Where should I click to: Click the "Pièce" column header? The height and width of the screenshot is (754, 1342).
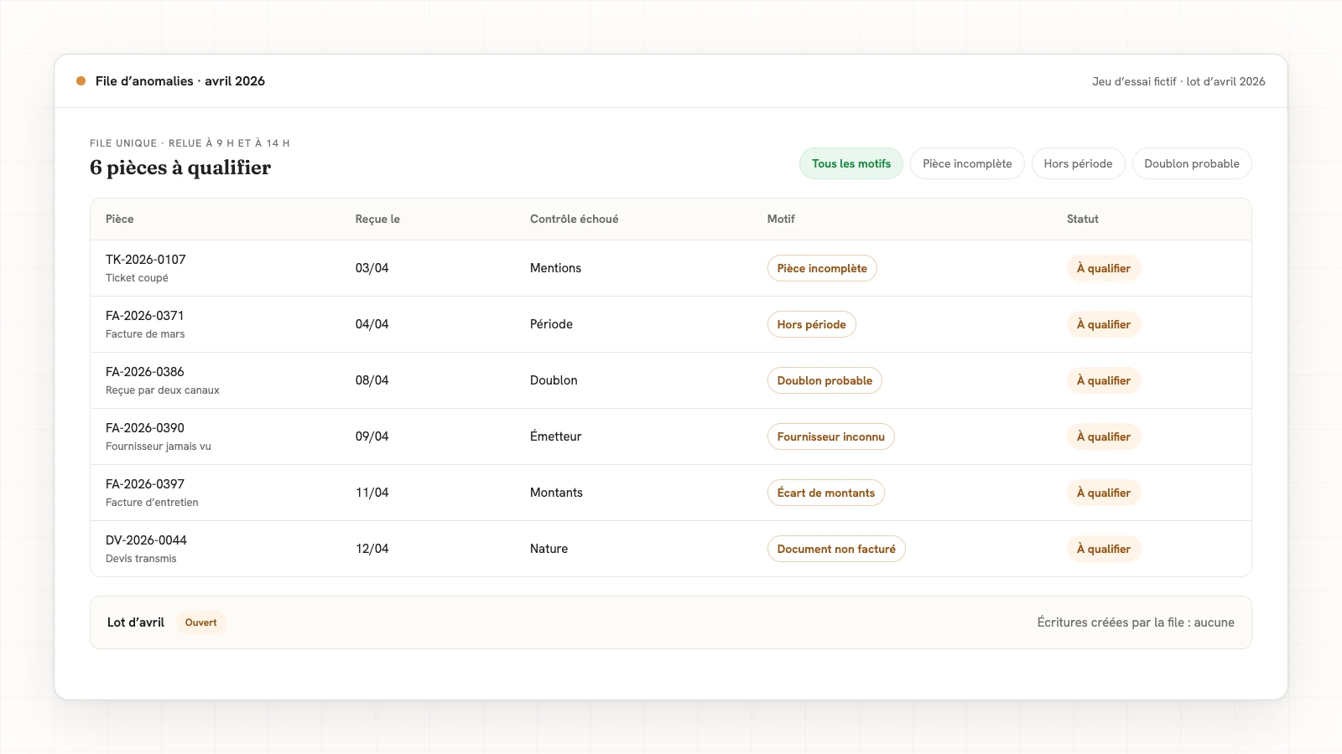(120, 219)
